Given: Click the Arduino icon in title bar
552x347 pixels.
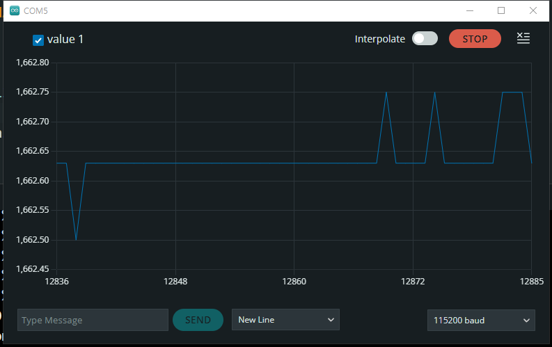Looking at the screenshot, I should point(15,11).
